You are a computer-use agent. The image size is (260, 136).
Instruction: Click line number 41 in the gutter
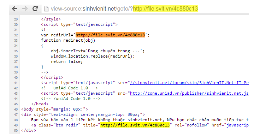tap(16, 83)
